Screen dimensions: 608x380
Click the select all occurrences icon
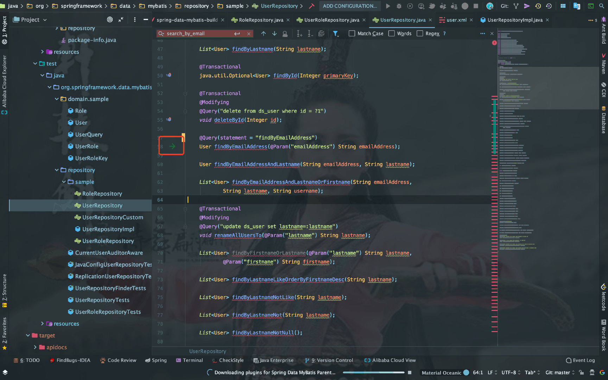pos(321,33)
